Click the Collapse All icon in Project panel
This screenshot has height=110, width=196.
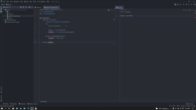tap(26, 7)
